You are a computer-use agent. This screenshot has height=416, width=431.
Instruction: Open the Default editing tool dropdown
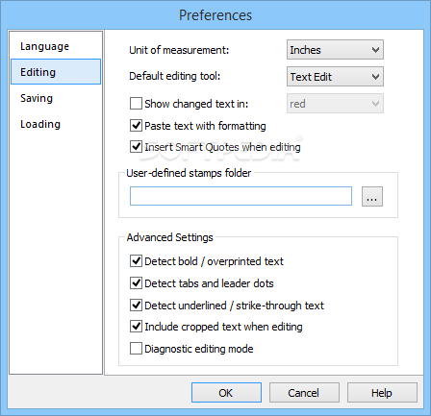tap(335, 77)
